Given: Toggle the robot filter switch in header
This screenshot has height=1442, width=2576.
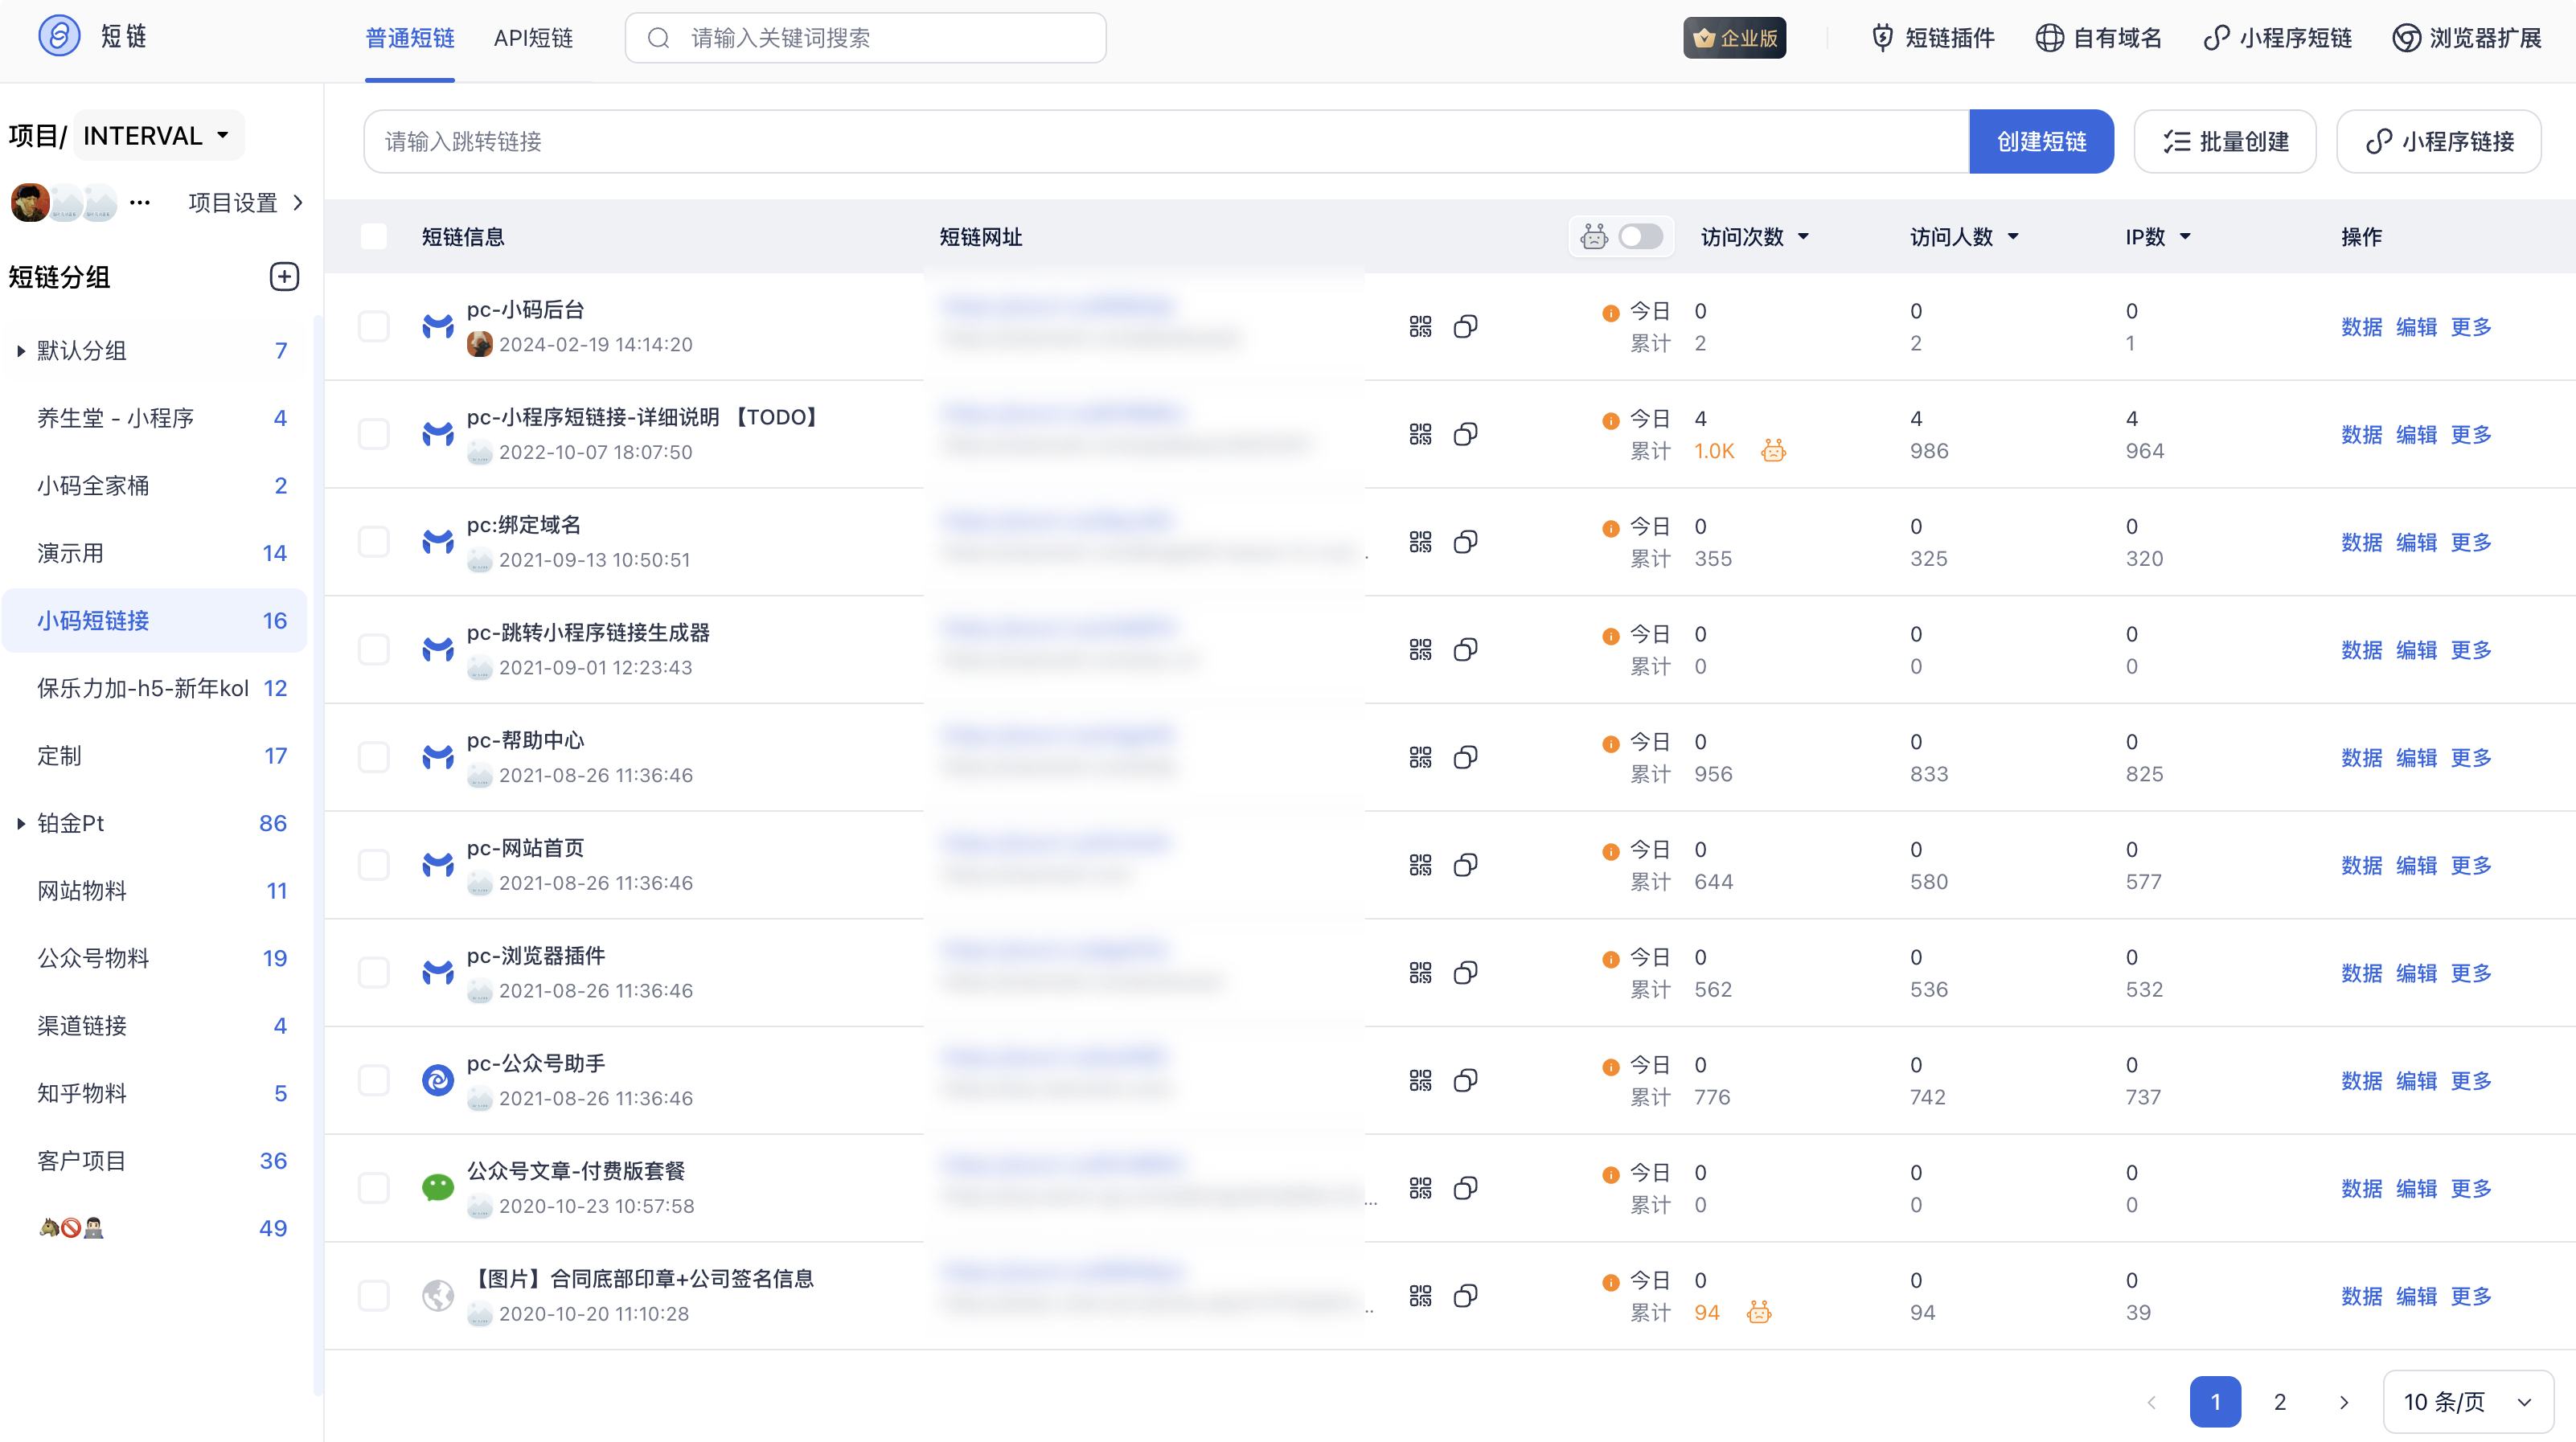Looking at the screenshot, I should click(1640, 237).
